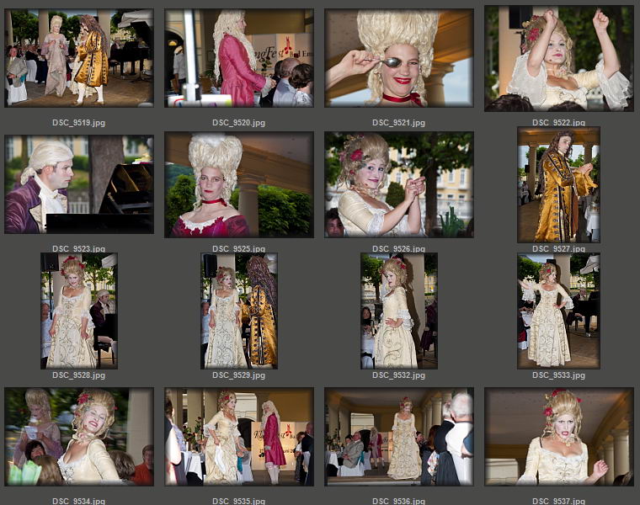Screen dimensions: 640x505
Task: Click DSC_9533.jpg thumbnail with hands on hips
Action: click(x=559, y=311)
